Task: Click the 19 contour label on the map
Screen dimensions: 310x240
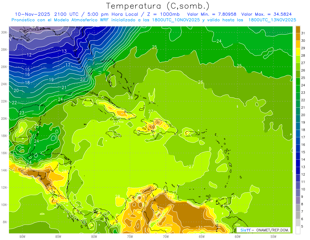Action: (51, 80)
